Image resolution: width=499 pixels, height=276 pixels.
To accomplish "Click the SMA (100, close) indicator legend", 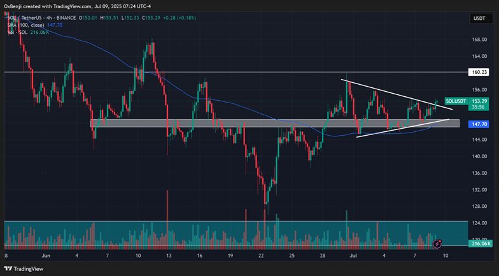I will click(x=25, y=24).
